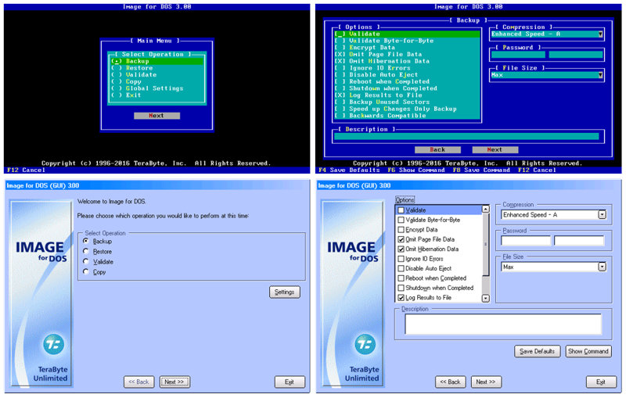This screenshot has height=398, width=626.
Task: Click the first text-mode Password field
Action: (x=518, y=55)
